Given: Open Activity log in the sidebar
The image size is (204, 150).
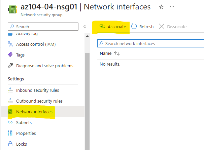Looking at the screenshot, I should click(27, 34).
